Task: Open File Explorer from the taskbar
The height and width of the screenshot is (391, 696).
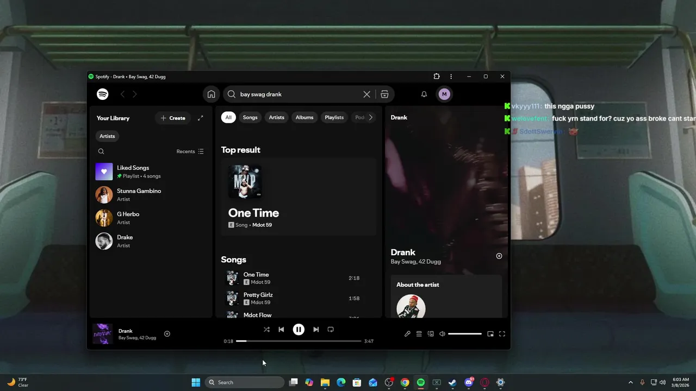Action: (x=325, y=382)
